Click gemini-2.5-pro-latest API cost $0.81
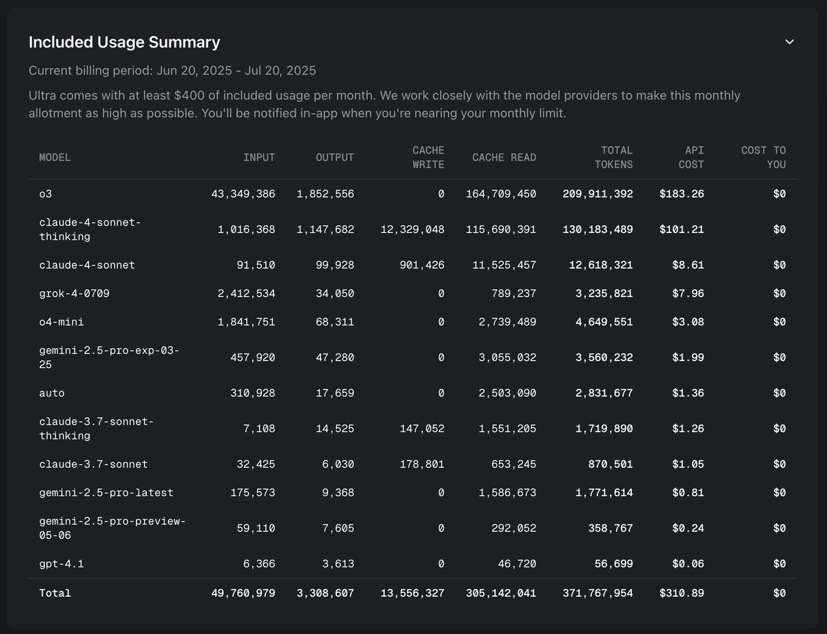This screenshot has height=634, width=827. pos(688,493)
